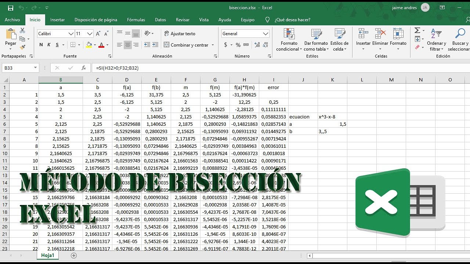Click the Cut scissors icon

click(23, 31)
